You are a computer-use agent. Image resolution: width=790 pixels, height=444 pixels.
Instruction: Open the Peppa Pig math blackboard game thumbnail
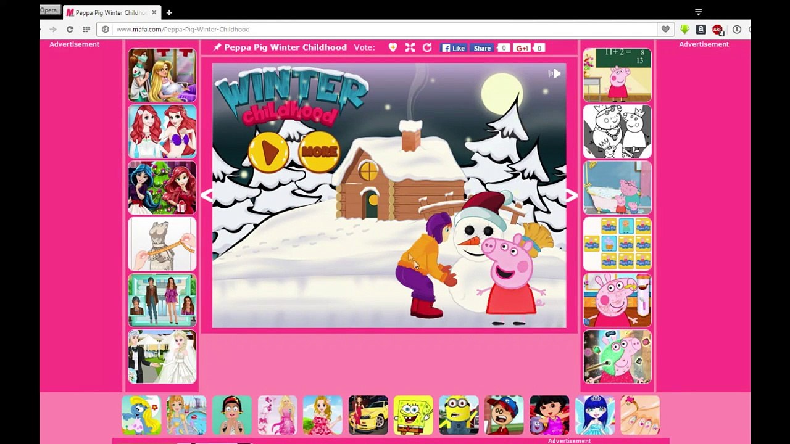click(617, 75)
